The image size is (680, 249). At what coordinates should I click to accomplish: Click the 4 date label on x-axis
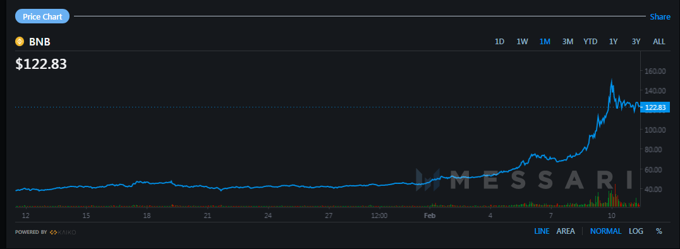click(490, 215)
